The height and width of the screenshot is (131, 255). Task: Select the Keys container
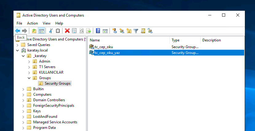click(x=37, y=111)
